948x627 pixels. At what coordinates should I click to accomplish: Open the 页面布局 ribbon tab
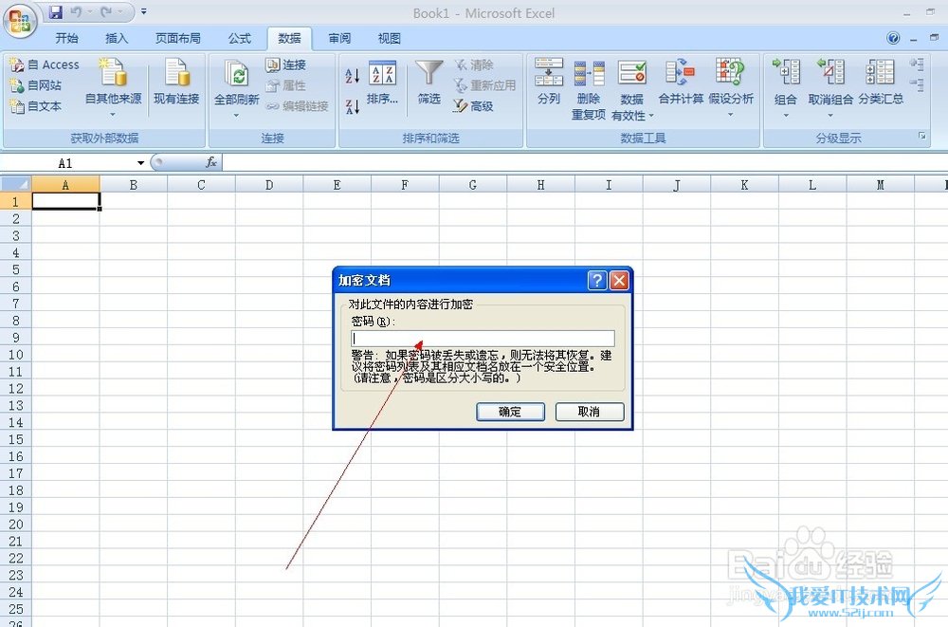[178, 39]
